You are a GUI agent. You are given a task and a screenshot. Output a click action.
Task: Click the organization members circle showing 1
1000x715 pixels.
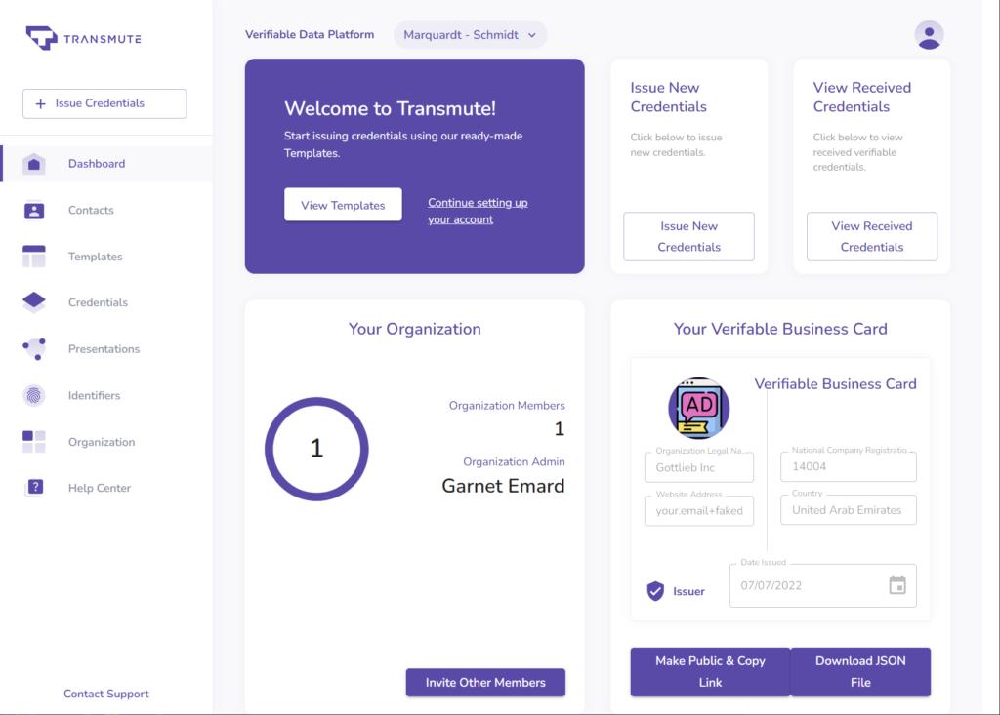317,449
